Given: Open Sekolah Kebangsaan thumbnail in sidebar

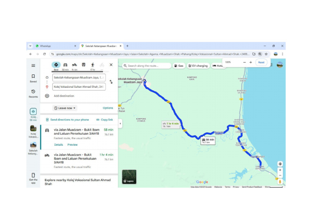Looking at the screenshot, I should point(33,149).
